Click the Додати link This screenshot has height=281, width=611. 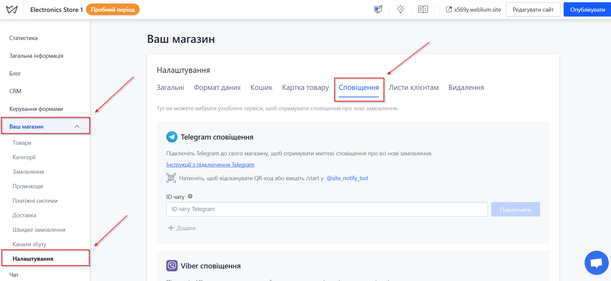pyautogui.click(x=186, y=228)
